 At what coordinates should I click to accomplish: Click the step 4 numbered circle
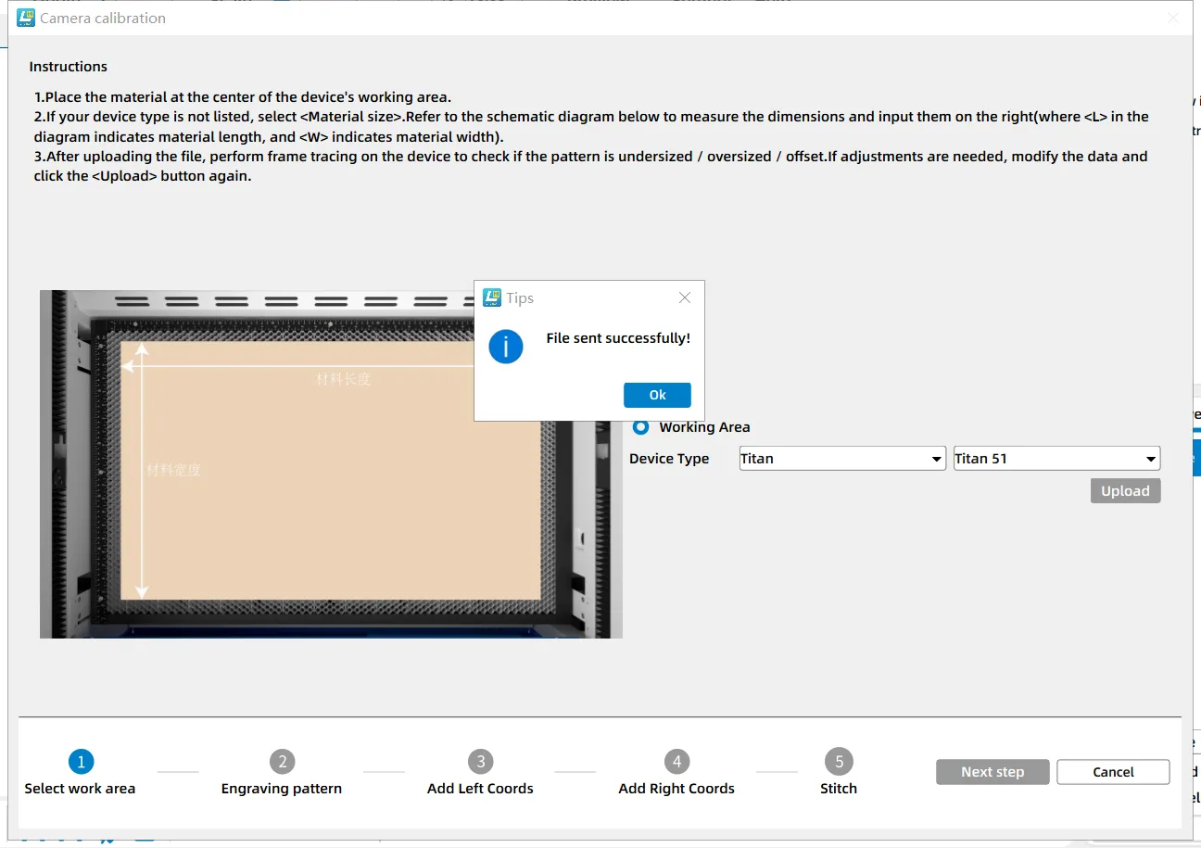pos(676,762)
